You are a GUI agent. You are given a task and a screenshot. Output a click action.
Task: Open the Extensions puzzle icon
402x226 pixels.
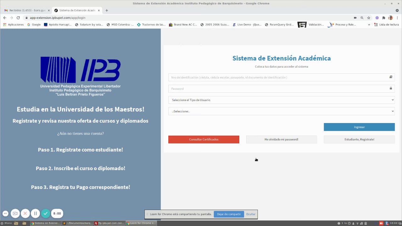click(x=383, y=18)
